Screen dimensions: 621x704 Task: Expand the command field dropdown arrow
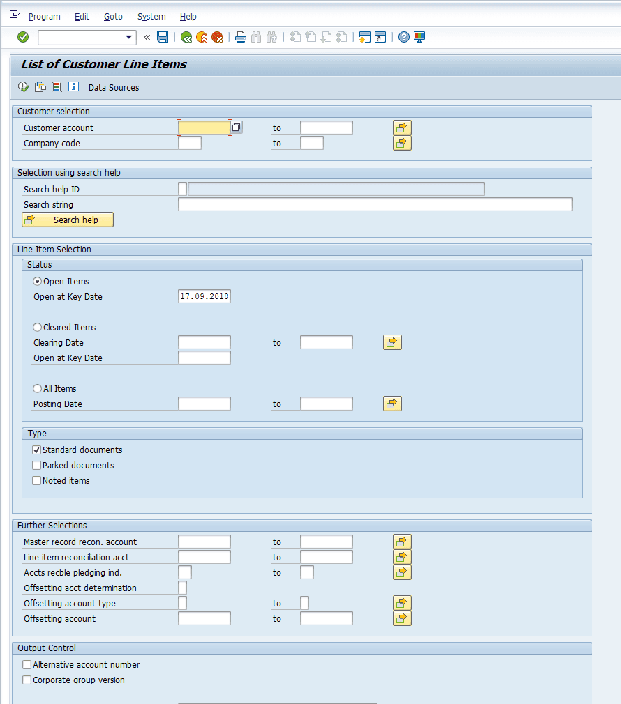[129, 37]
